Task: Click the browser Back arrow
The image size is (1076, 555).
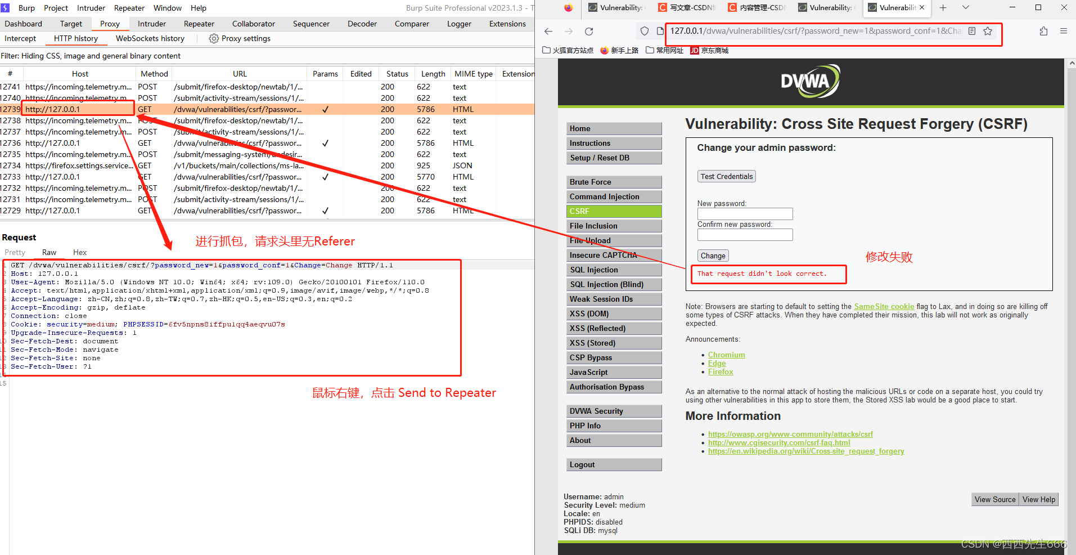Action: (x=548, y=32)
